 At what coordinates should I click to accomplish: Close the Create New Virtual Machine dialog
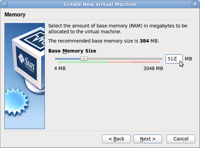194,4
